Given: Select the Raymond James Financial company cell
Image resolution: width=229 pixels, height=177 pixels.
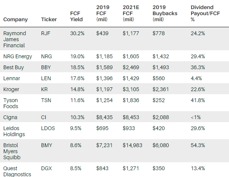Looking at the screenshot, I should coord(15,39).
